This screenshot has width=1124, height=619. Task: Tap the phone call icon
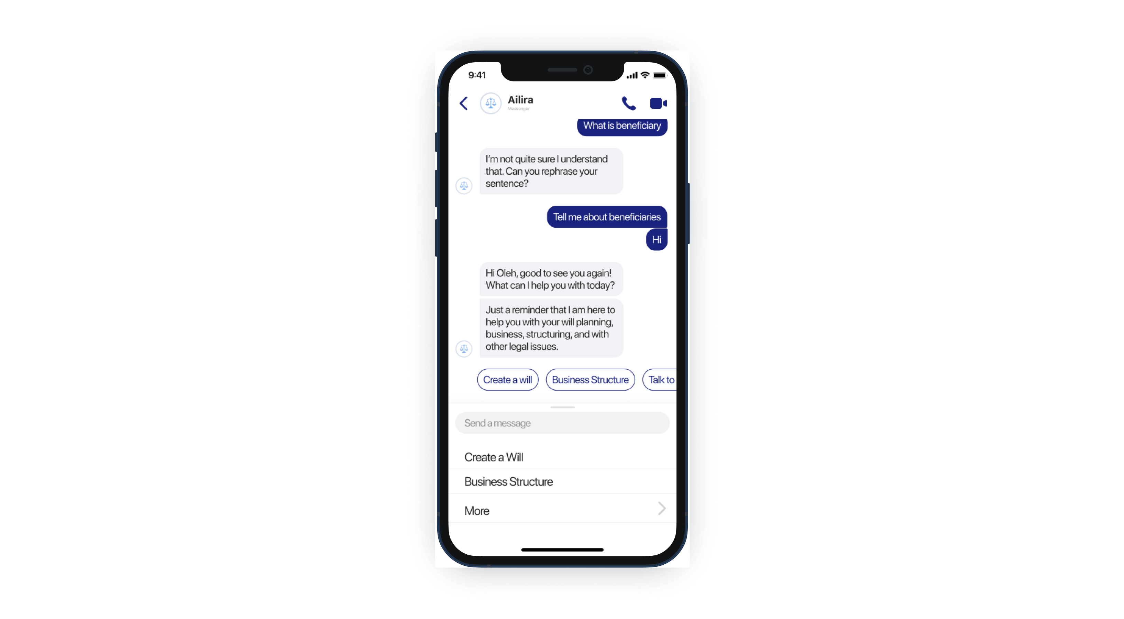coord(628,102)
